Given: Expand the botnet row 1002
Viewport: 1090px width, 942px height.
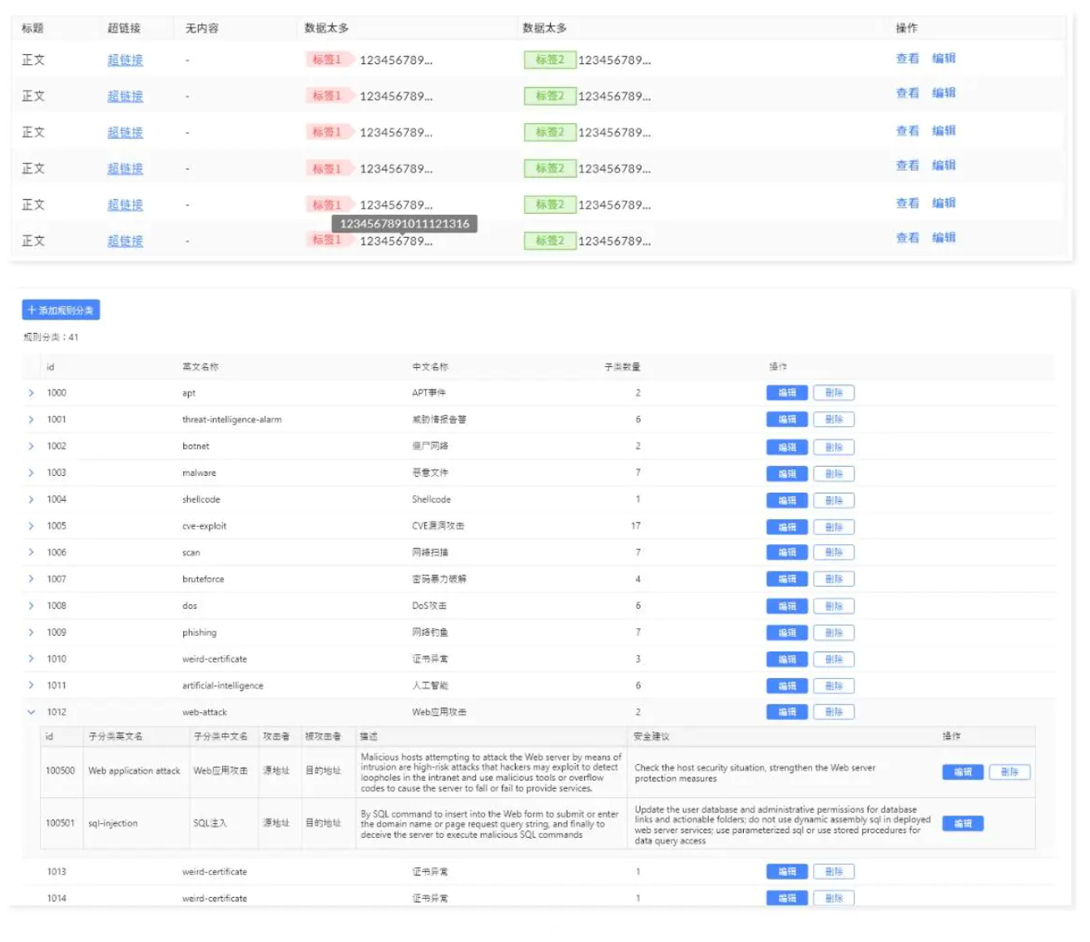Looking at the screenshot, I should (x=31, y=446).
